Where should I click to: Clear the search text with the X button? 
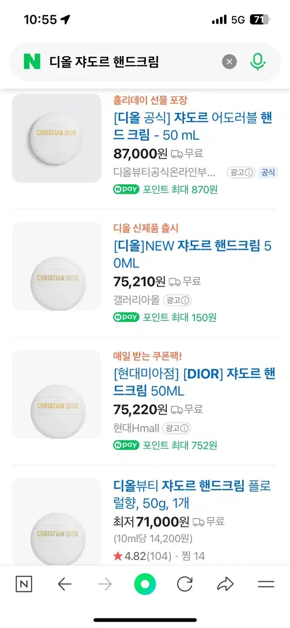[229, 62]
